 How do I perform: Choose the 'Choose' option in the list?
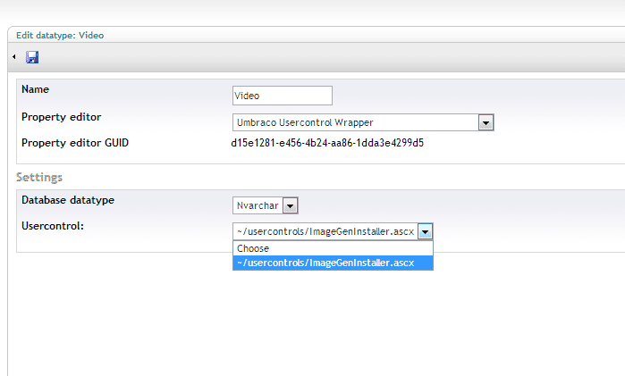pos(333,248)
